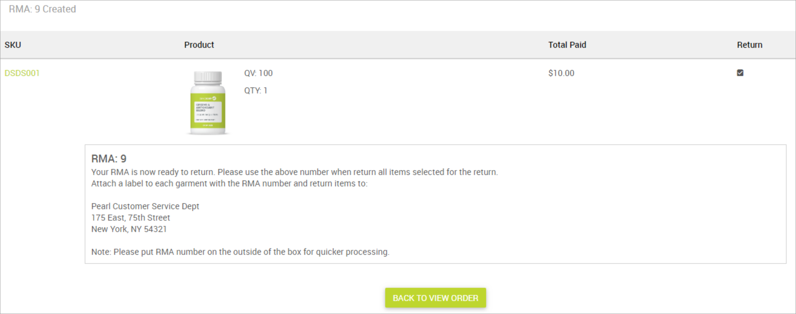Select the SKU column header
This screenshot has width=796, height=314.
point(13,45)
